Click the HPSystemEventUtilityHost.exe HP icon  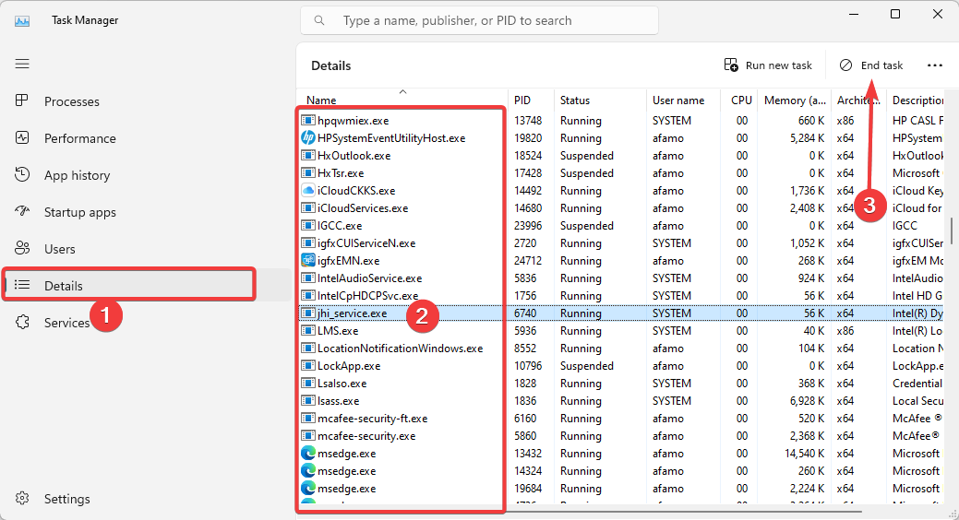pyautogui.click(x=309, y=138)
